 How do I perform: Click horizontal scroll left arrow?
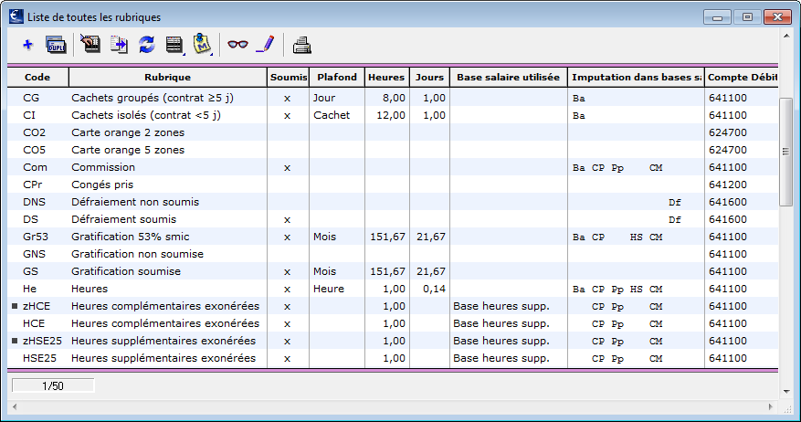(15, 406)
